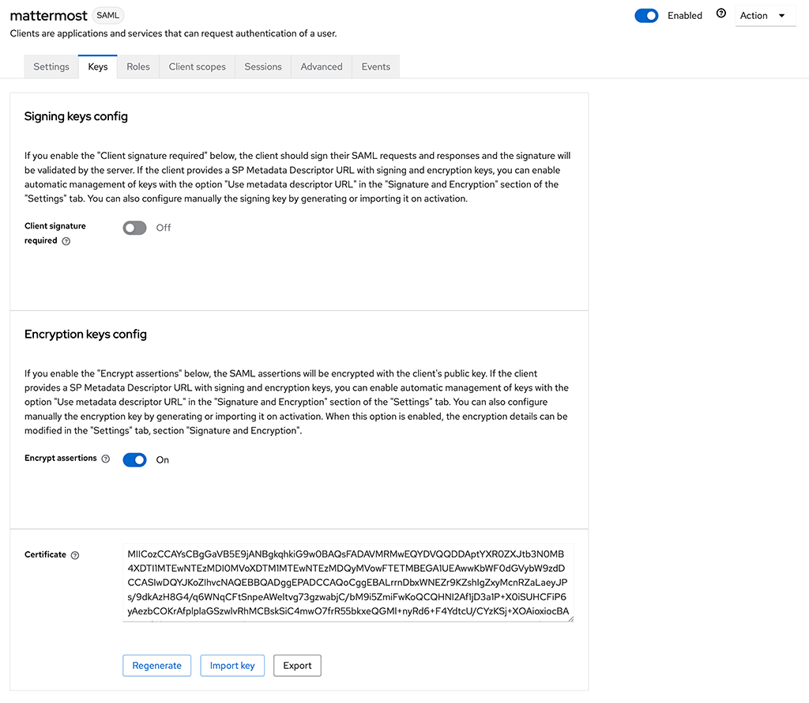Click the Regenerate button
The image size is (809, 703).
[x=156, y=665]
